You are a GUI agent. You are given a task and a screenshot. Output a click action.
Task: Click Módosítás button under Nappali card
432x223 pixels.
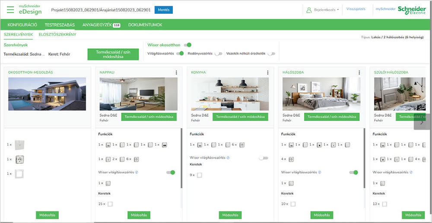[139, 215]
